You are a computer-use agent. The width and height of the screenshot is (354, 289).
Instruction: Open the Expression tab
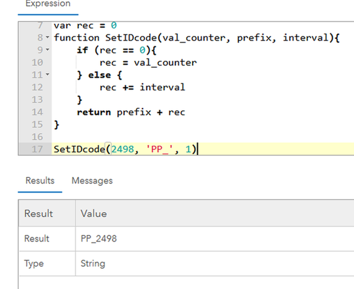(x=48, y=4)
